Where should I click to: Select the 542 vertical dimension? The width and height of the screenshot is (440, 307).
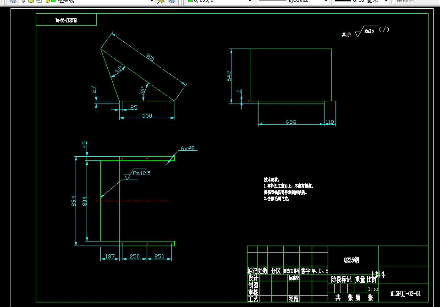point(229,77)
